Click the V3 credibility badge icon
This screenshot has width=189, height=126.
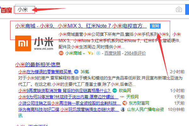[x=90, y=53]
